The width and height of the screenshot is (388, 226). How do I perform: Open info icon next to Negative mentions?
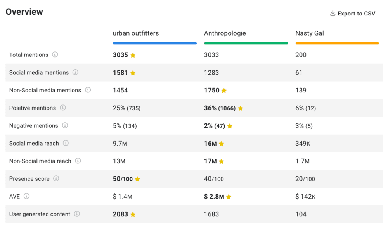click(65, 125)
